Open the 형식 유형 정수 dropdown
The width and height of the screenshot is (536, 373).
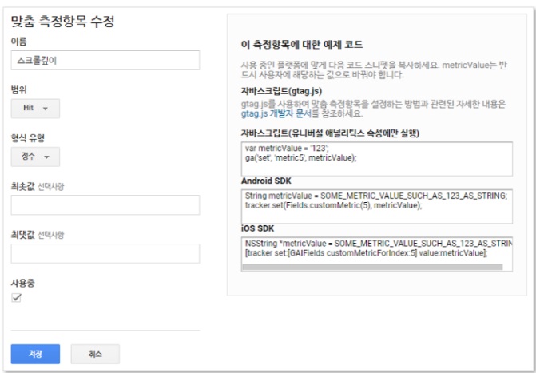click(x=35, y=157)
